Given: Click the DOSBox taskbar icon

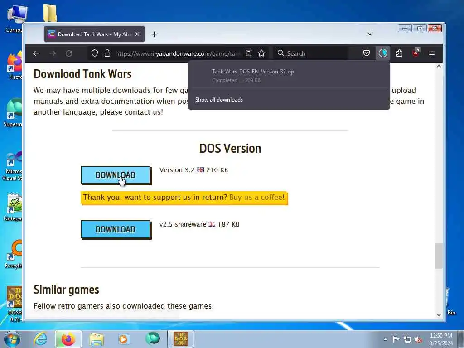Looking at the screenshot, I should click(181, 339).
